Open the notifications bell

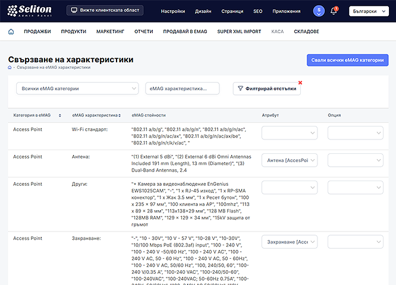pyautogui.click(x=334, y=11)
